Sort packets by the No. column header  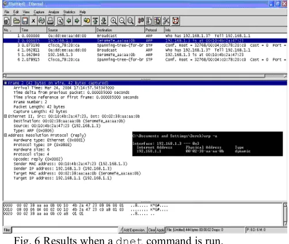[12, 30]
